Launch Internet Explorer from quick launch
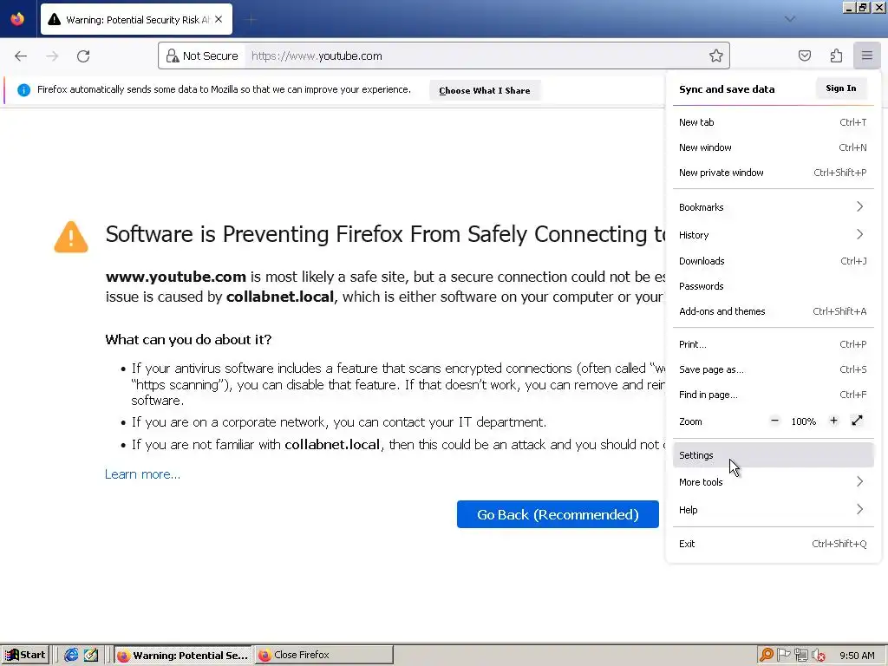The image size is (888, 666). (x=71, y=655)
